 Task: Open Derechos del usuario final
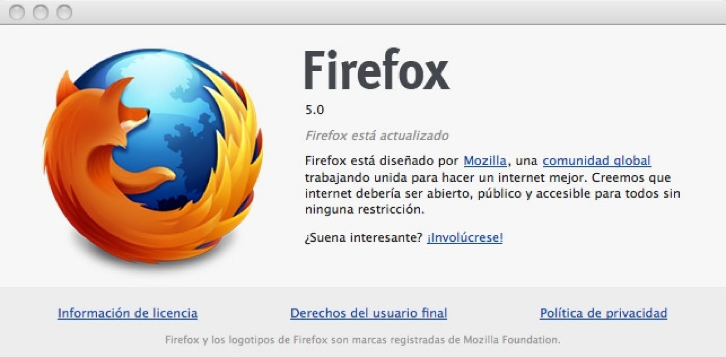click(368, 313)
